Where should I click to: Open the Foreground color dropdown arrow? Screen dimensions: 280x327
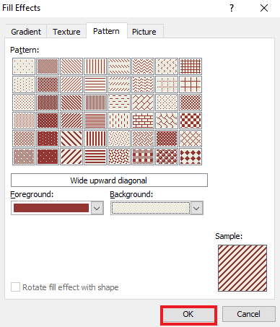(97, 208)
